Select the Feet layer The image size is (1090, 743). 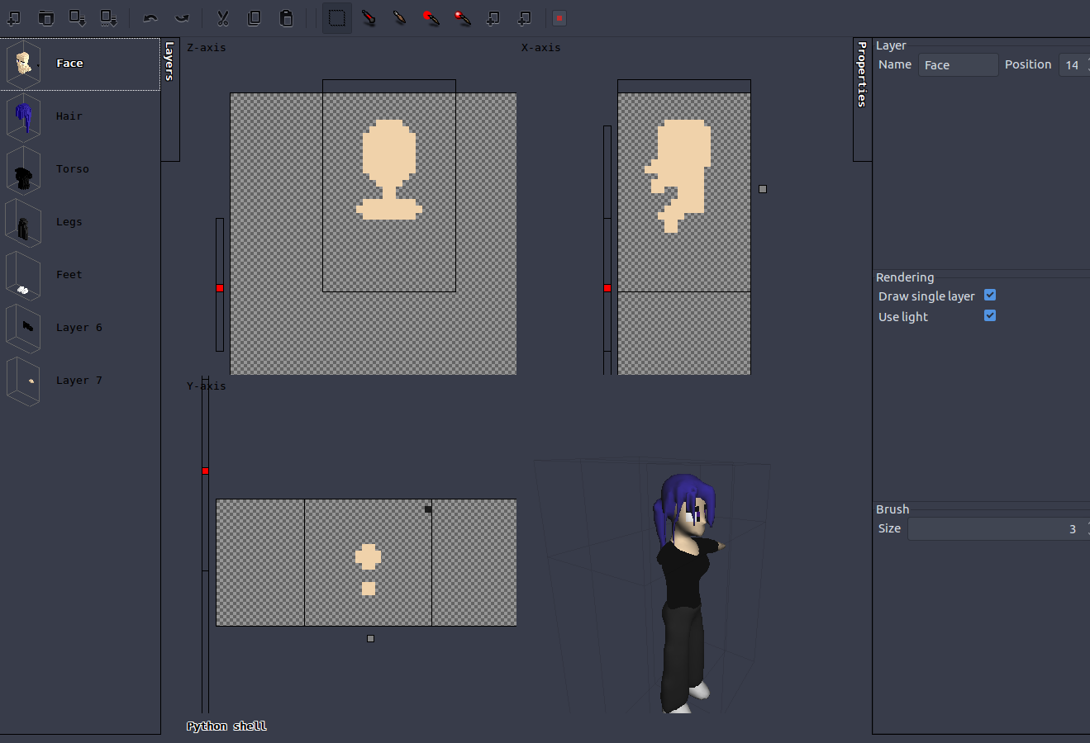tap(80, 275)
